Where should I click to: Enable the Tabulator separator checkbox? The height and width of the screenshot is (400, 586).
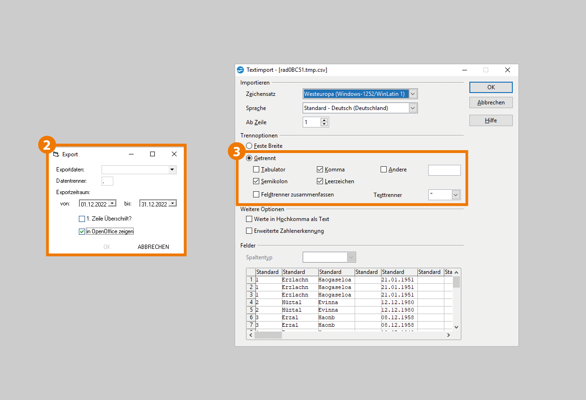[x=256, y=170]
